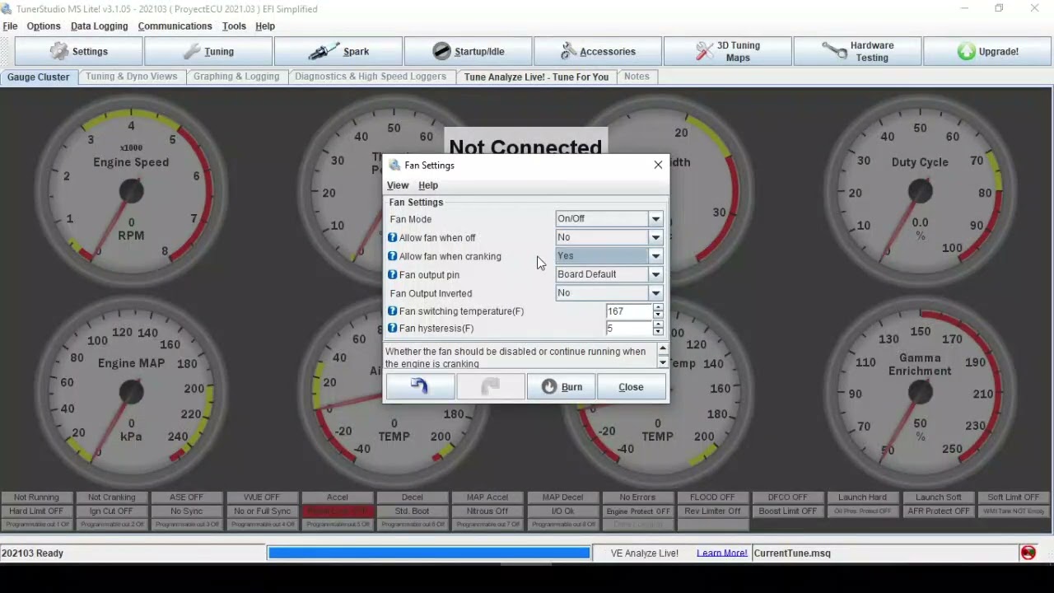Follow the Learn More! link
The height and width of the screenshot is (593, 1054).
[722, 553]
